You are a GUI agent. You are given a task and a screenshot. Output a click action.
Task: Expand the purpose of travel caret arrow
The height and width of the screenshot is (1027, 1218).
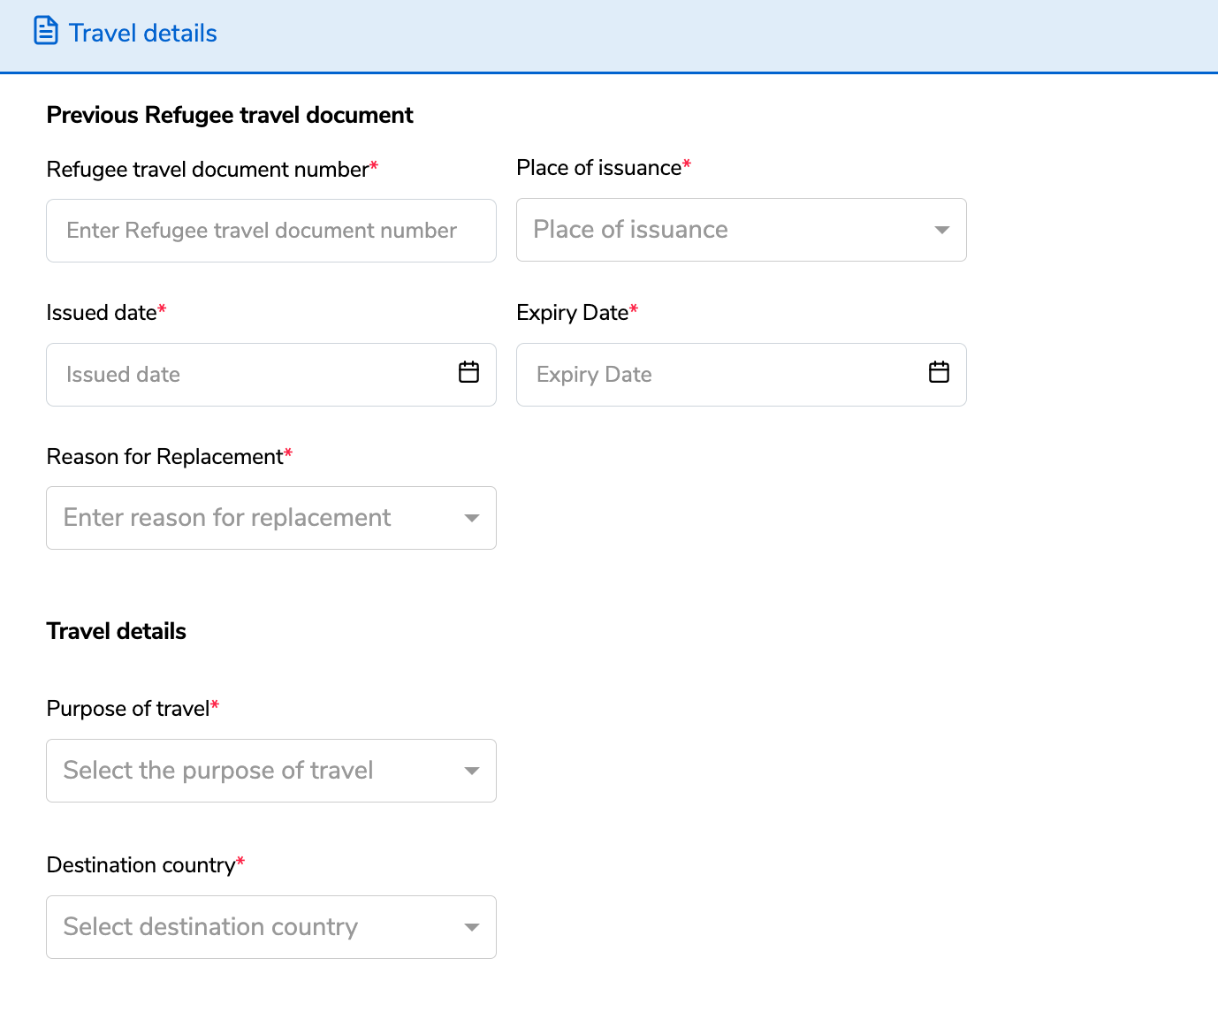tap(472, 771)
